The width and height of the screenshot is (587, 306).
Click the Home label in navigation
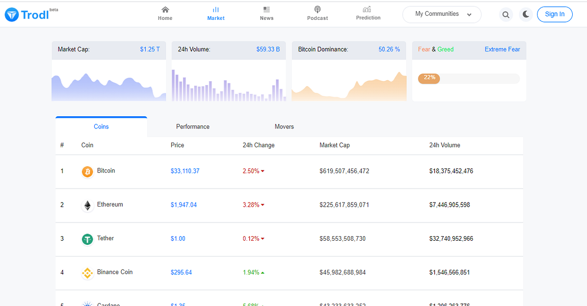click(x=165, y=18)
